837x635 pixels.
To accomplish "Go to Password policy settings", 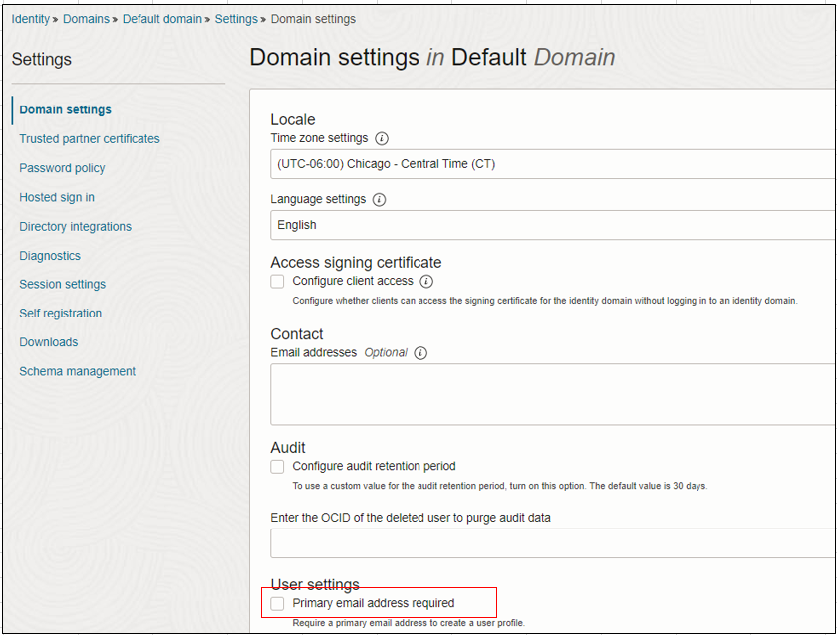I will [62, 168].
